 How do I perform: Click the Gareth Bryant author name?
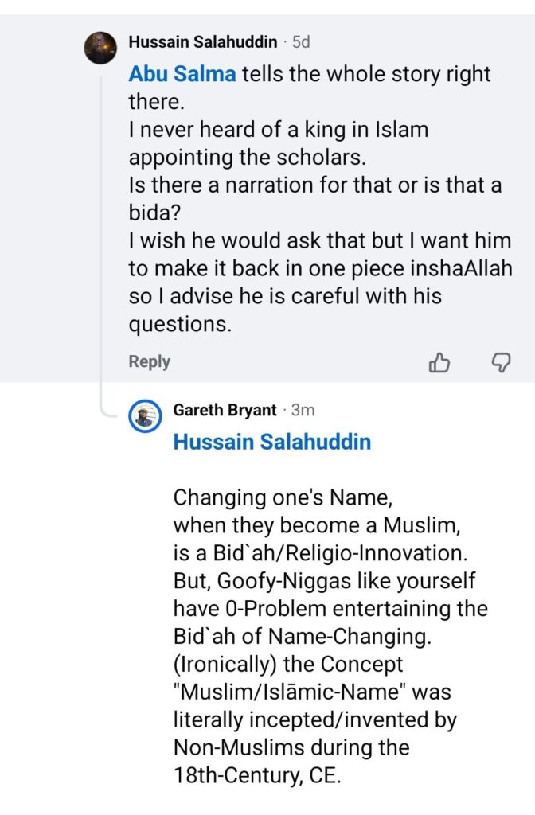(x=225, y=411)
